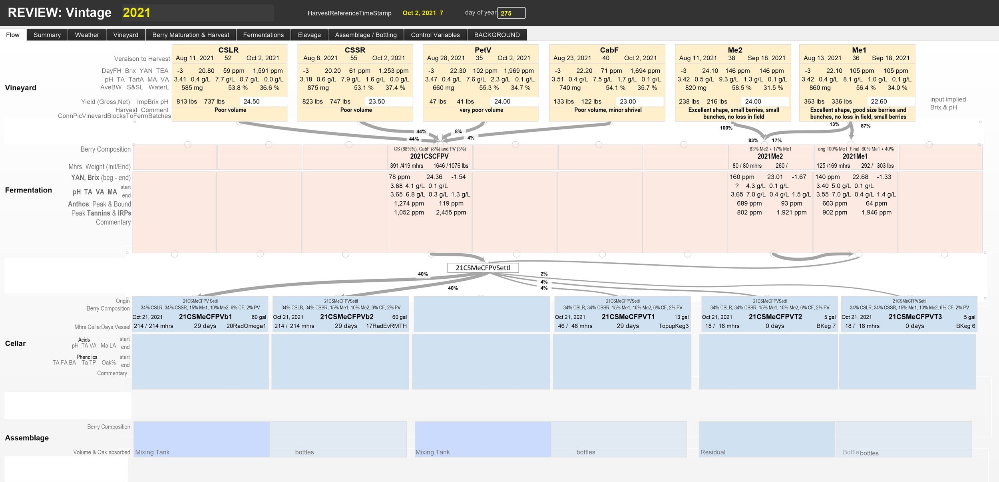
Task: Open the Summary tab
Action: coord(47,35)
